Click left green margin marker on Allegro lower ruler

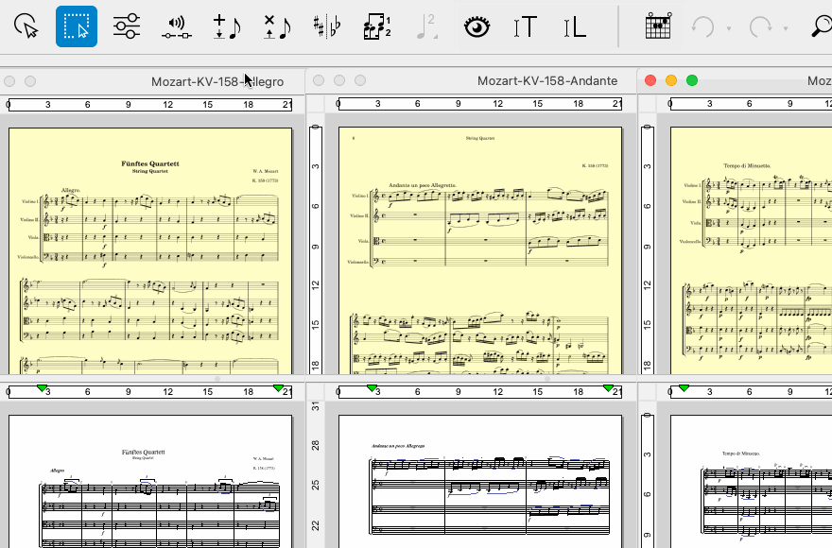[42, 388]
